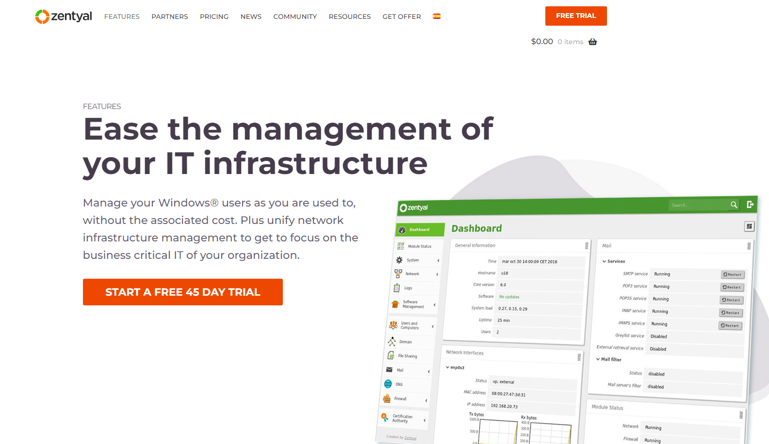Open the NEWS menu item
Screen dimensions: 769x444
click(x=251, y=16)
